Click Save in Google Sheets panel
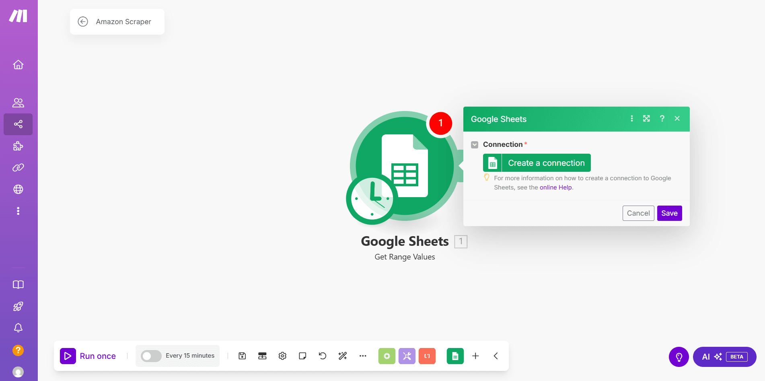 tap(669, 213)
